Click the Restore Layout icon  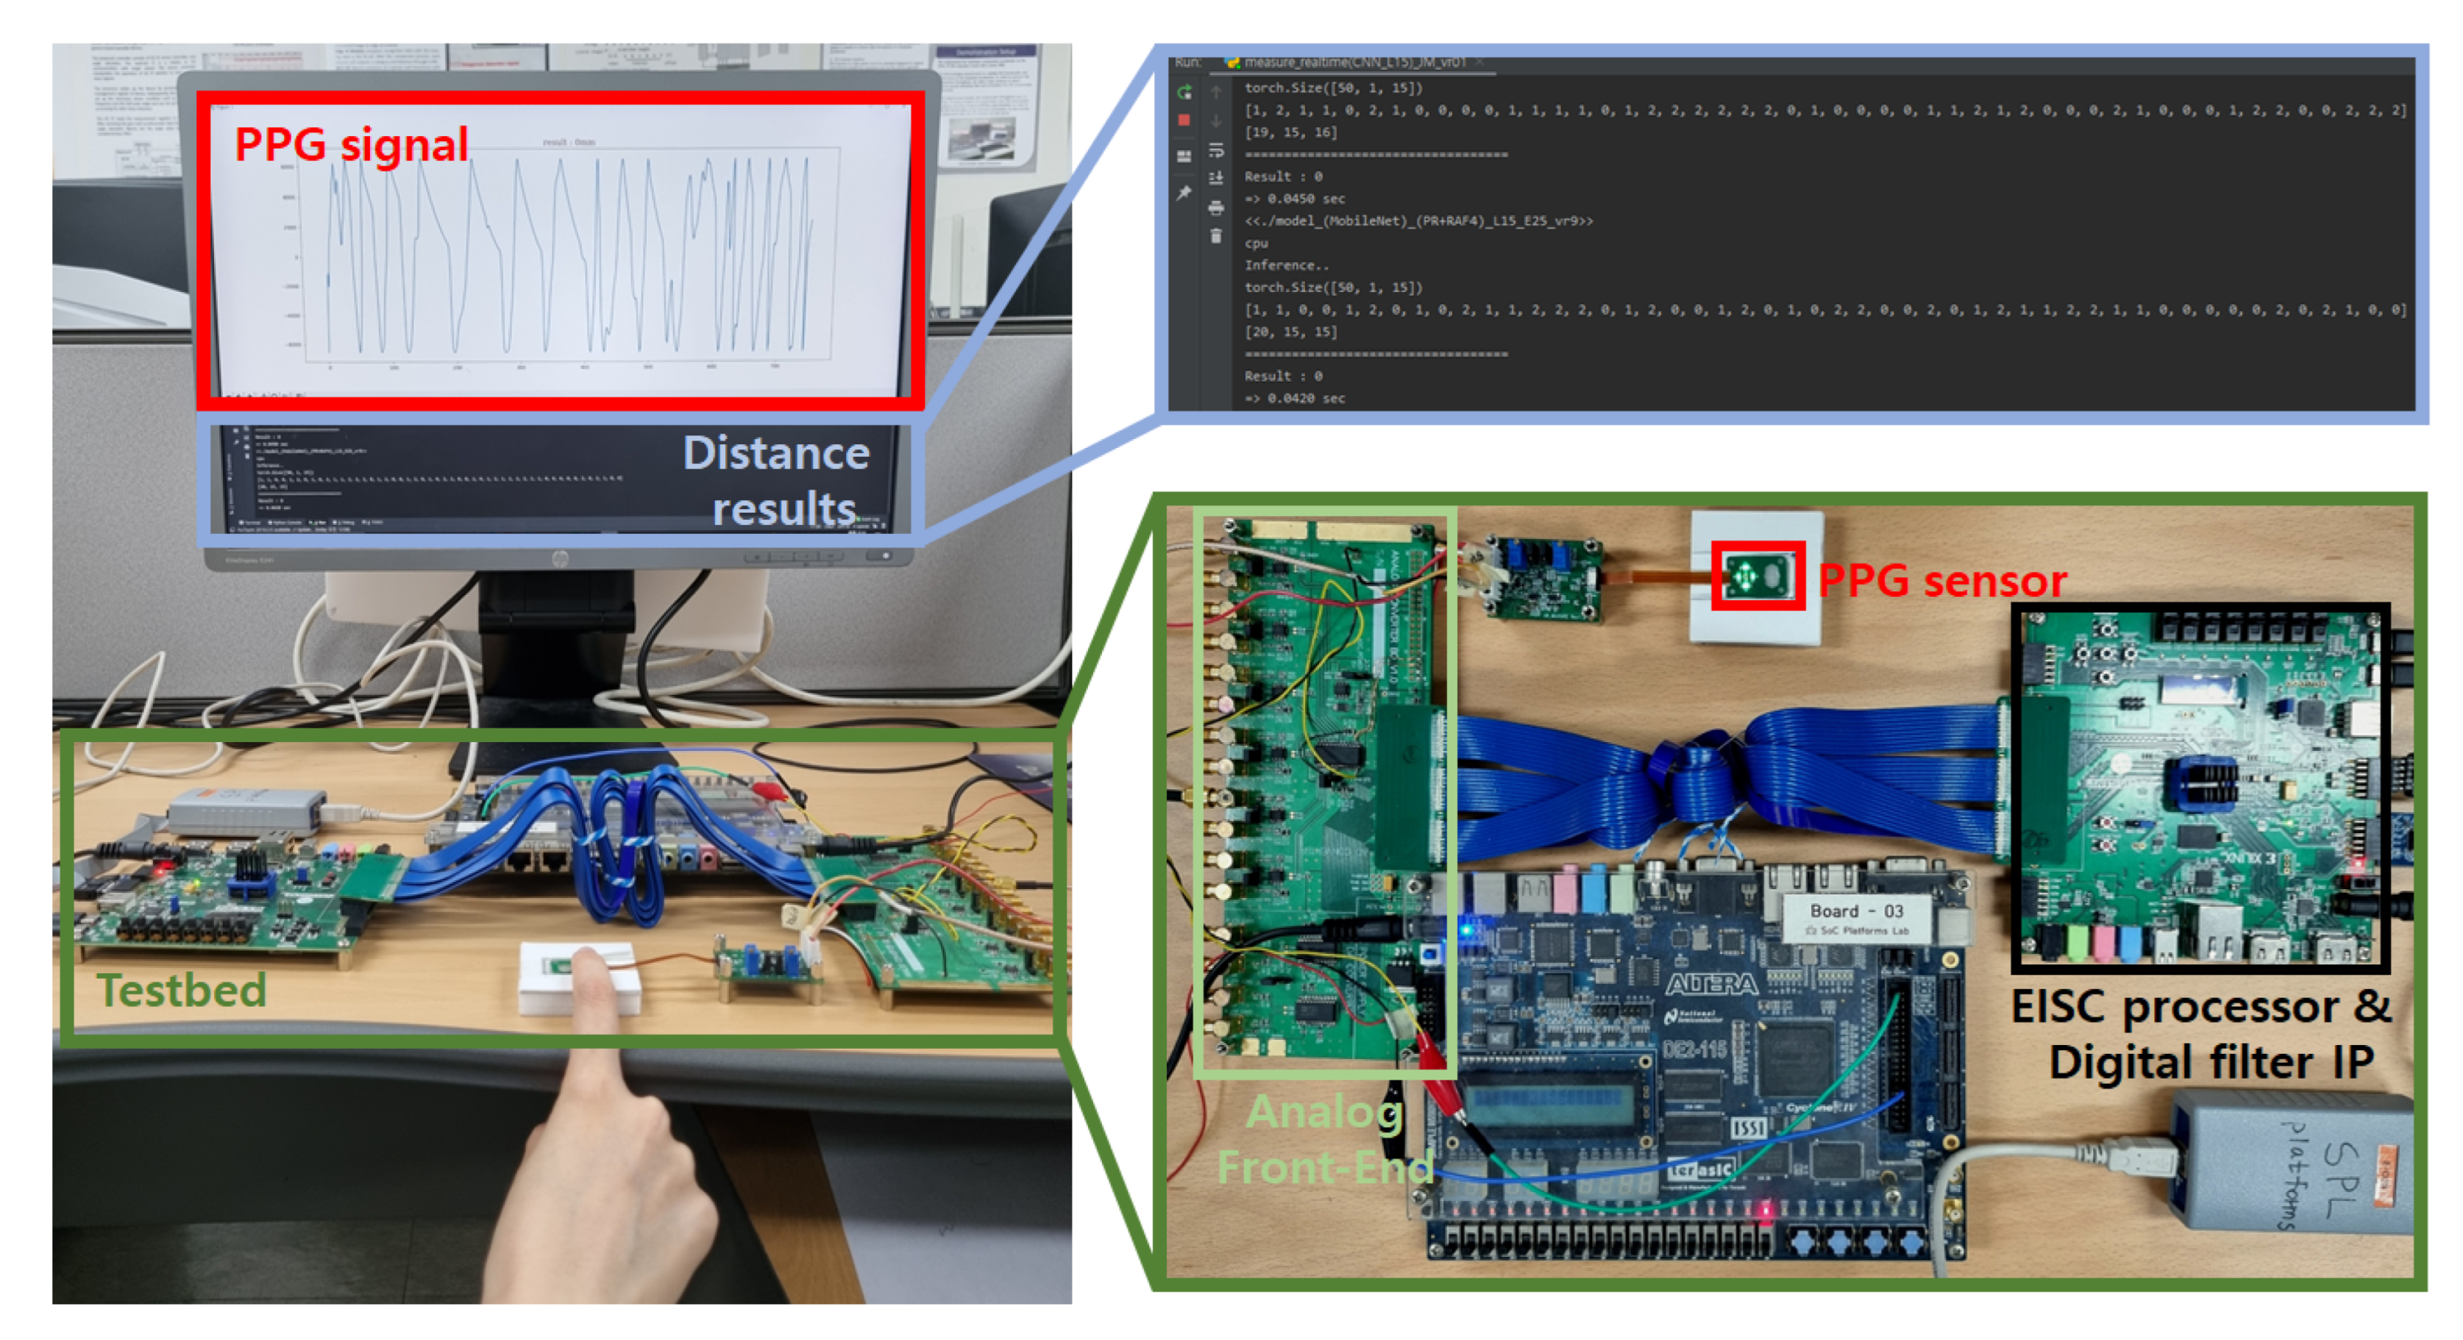click(x=1184, y=156)
